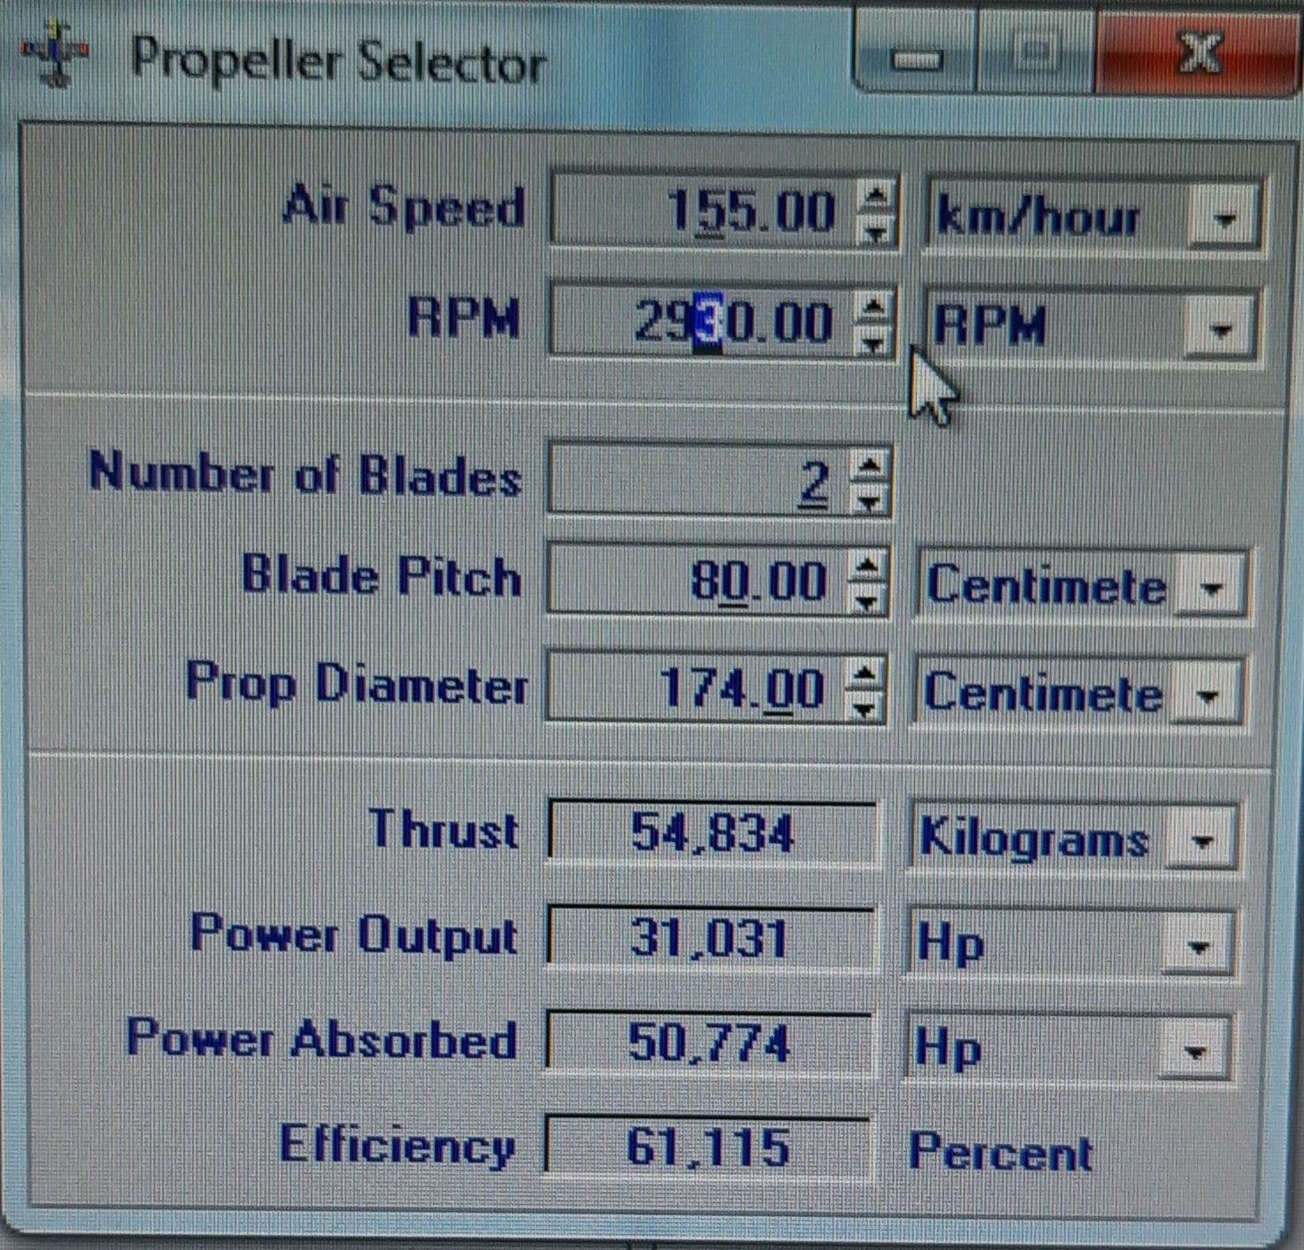Open the Air Speed km/hour unit dropdown
Image resolution: width=1304 pixels, height=1250 pixels.
point(1224,217)
